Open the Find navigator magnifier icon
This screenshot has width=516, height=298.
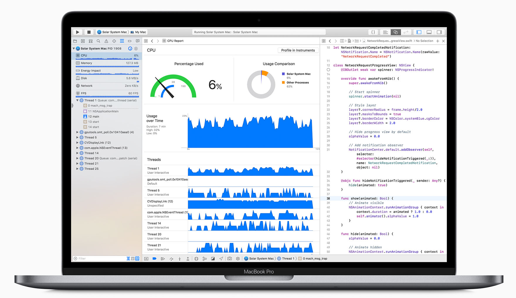[99, 41]
